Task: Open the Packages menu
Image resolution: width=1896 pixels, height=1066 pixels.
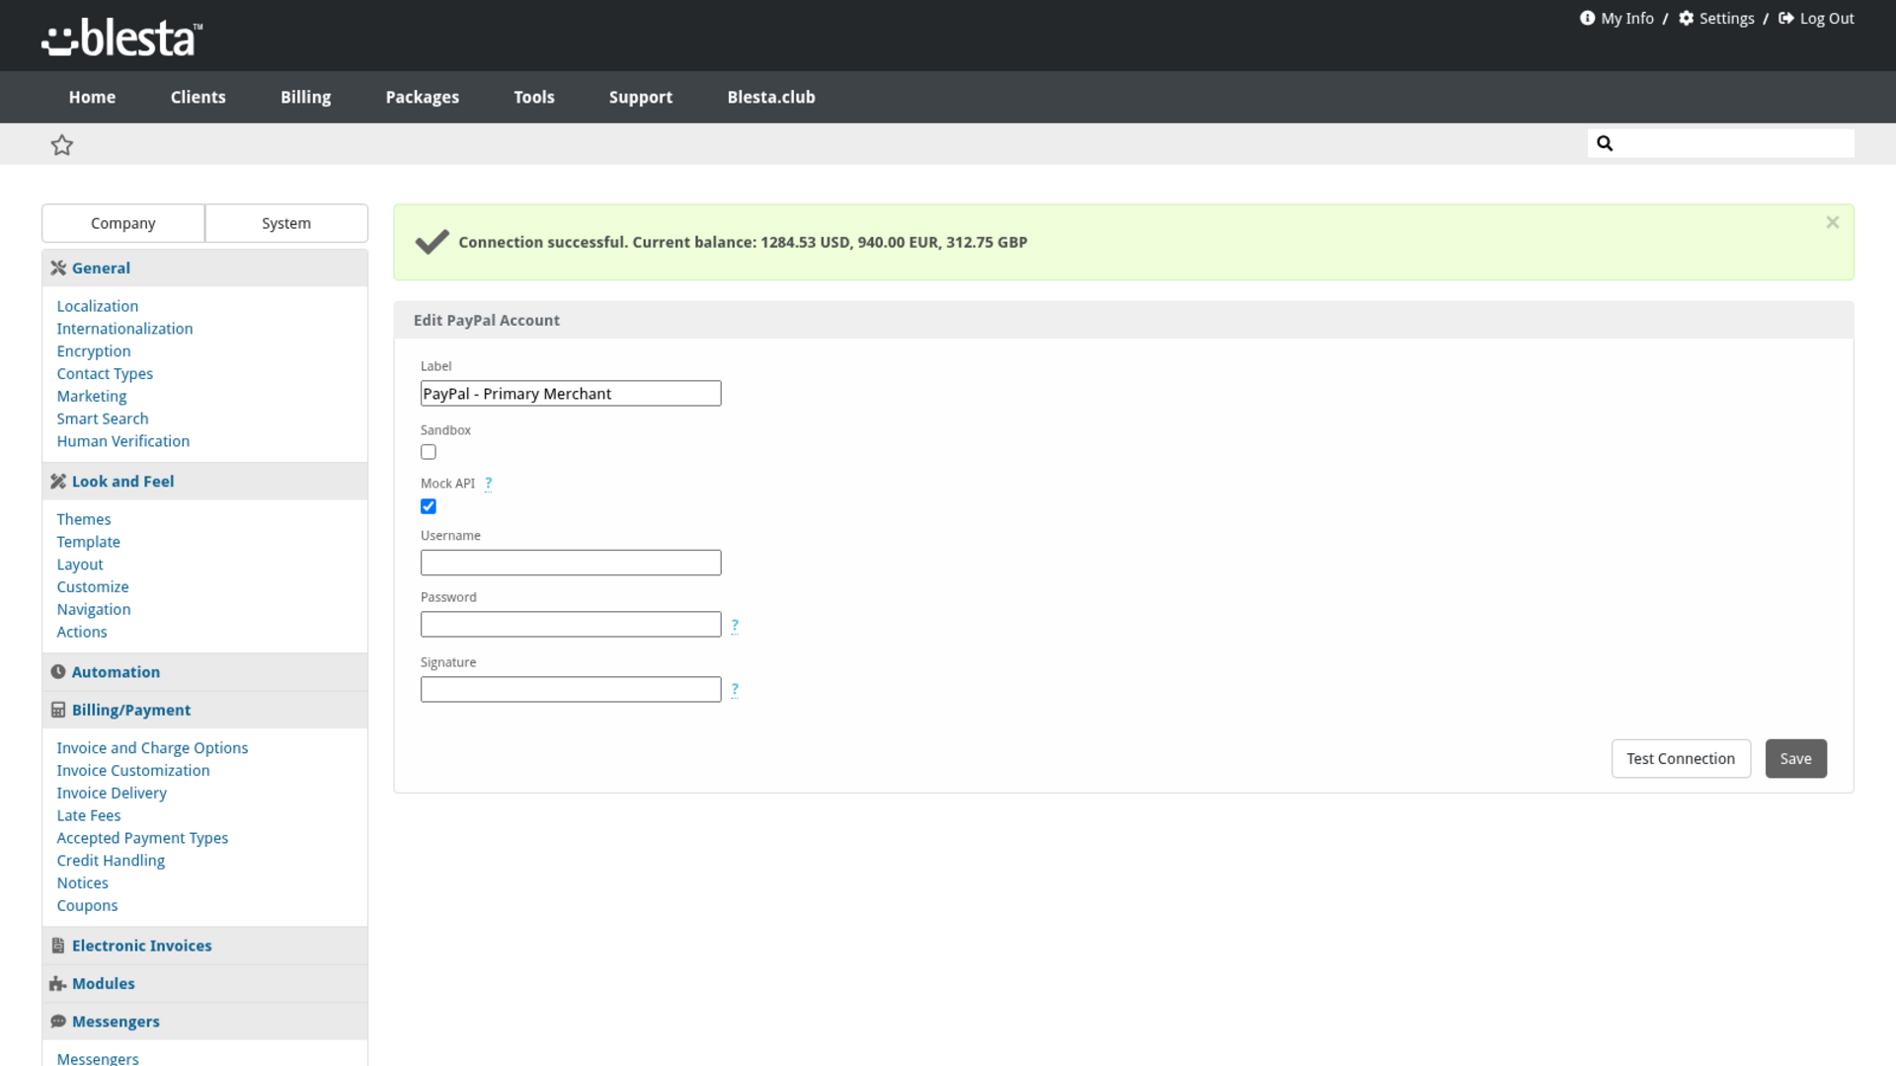Action: [x=423, y=97]
